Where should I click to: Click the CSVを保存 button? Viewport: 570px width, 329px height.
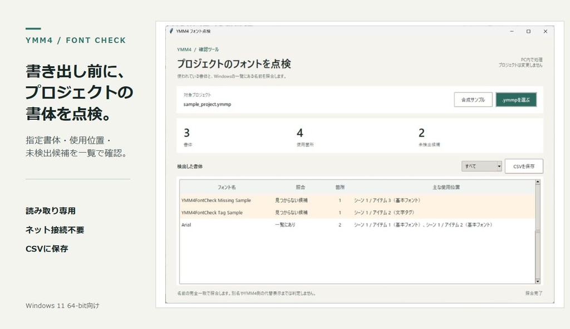(524, 166)
